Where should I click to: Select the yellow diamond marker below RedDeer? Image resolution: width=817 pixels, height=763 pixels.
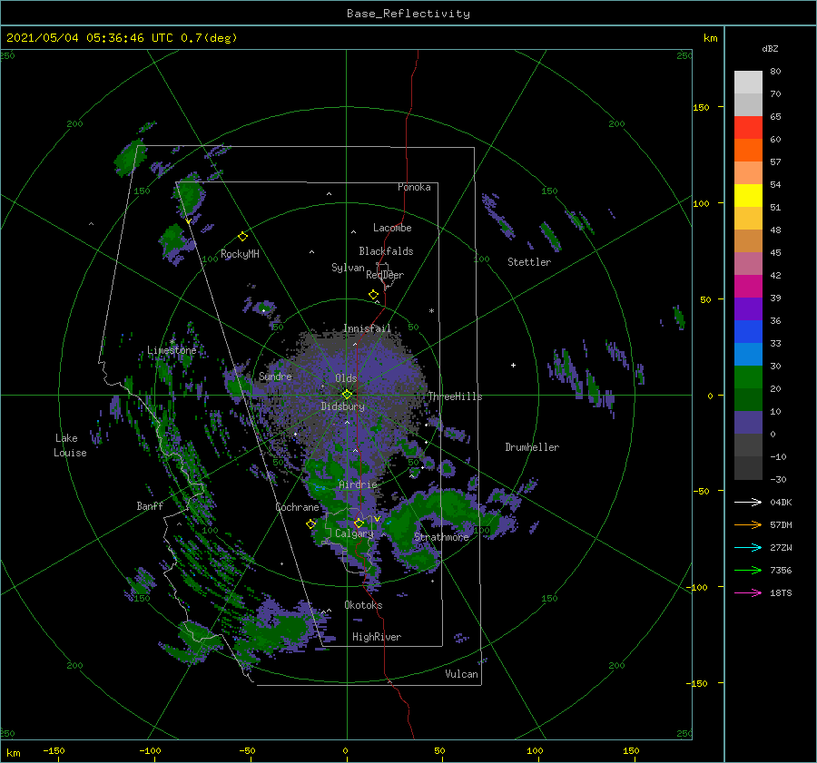(x=373, y=294)
